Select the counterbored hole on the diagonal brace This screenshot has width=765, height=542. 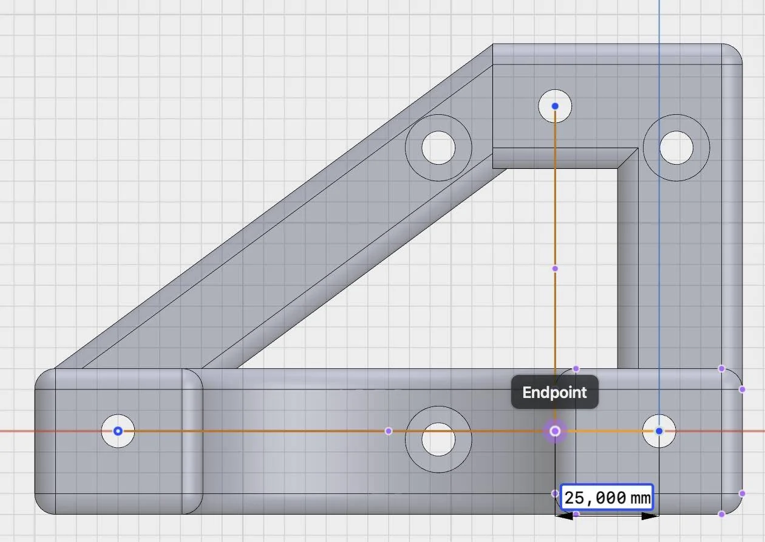[438, 148]
